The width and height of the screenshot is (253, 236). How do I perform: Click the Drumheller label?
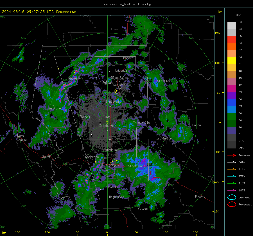pos(165,138)
